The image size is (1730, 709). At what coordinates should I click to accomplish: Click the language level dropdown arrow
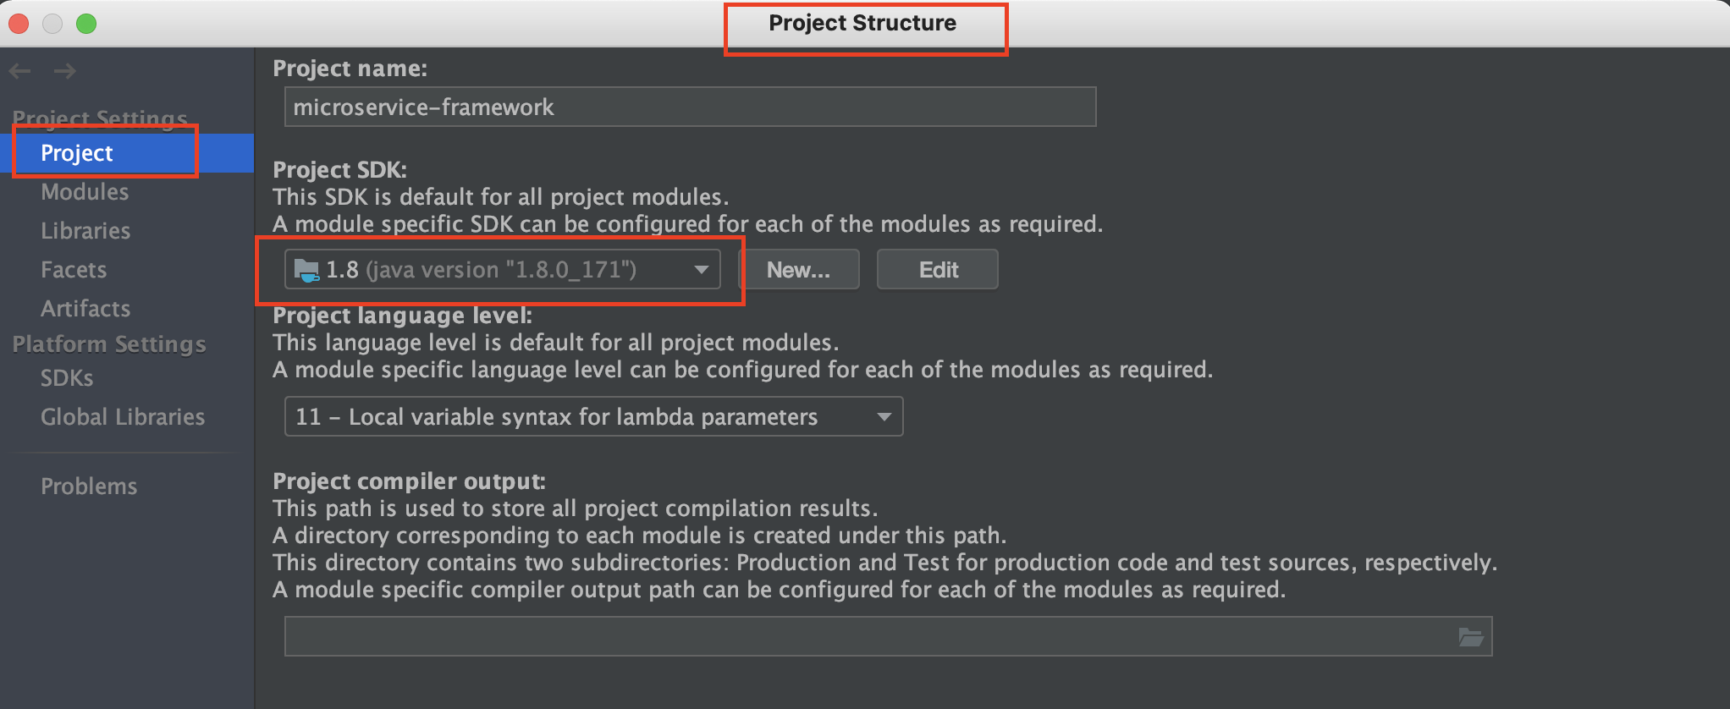point(883,416)
